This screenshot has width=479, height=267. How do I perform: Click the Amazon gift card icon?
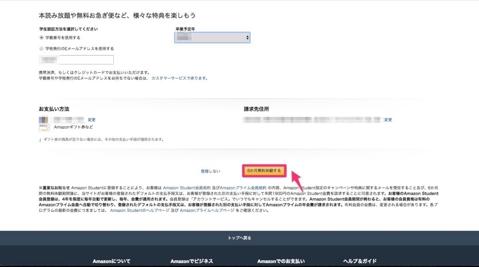[x=44, y=127]
